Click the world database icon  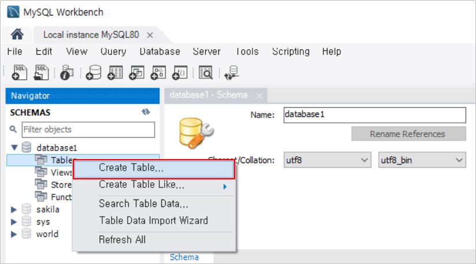[27, 233]
